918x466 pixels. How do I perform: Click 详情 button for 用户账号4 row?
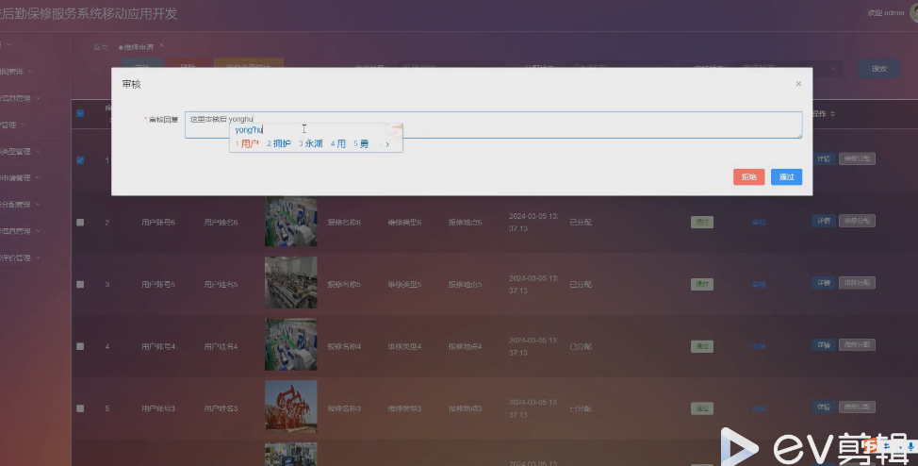(x=824, y=344)
